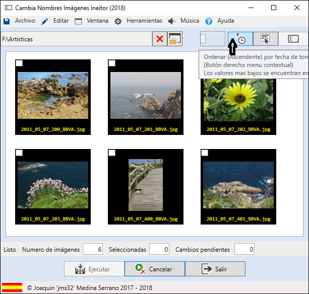Select the seagull over sea thumbnail
309x294 pixels.
point(146,96)
